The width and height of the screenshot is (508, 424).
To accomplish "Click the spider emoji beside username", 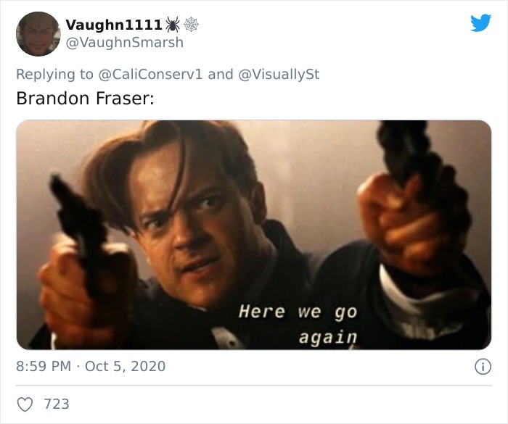I will [173, 25].
